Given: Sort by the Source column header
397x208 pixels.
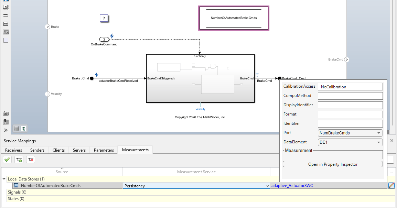Looking at the screenshot, I should (62, 172).
